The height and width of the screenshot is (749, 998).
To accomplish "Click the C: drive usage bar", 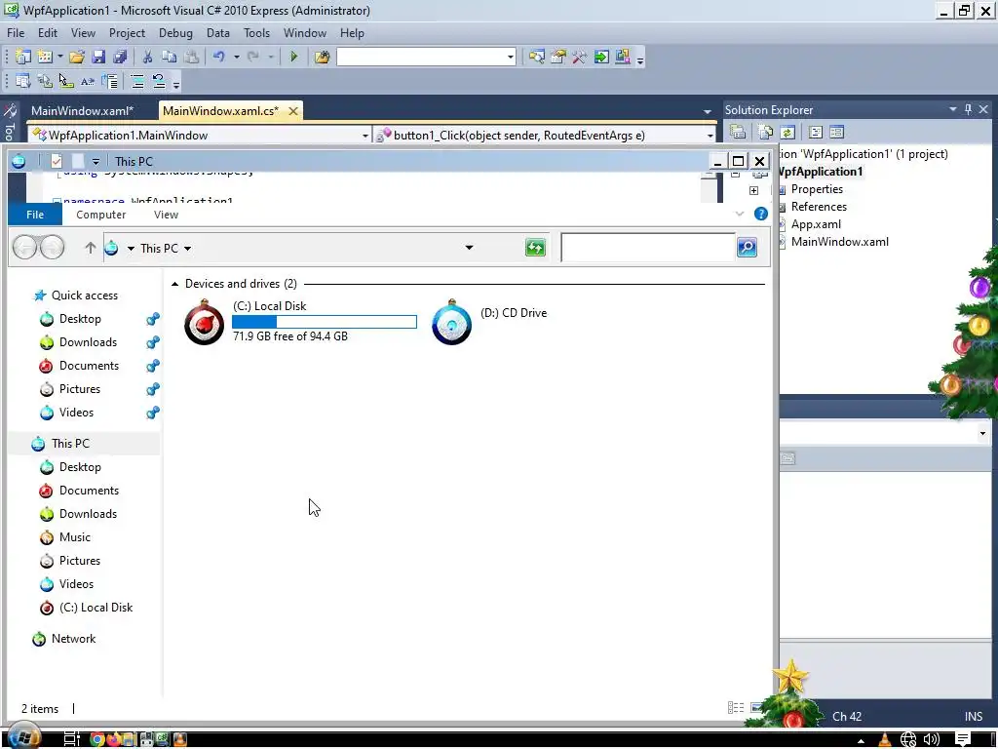I will [325, 322].
